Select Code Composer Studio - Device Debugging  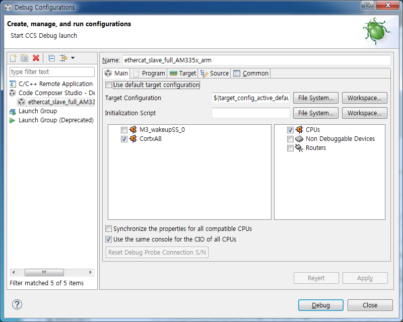56,93
